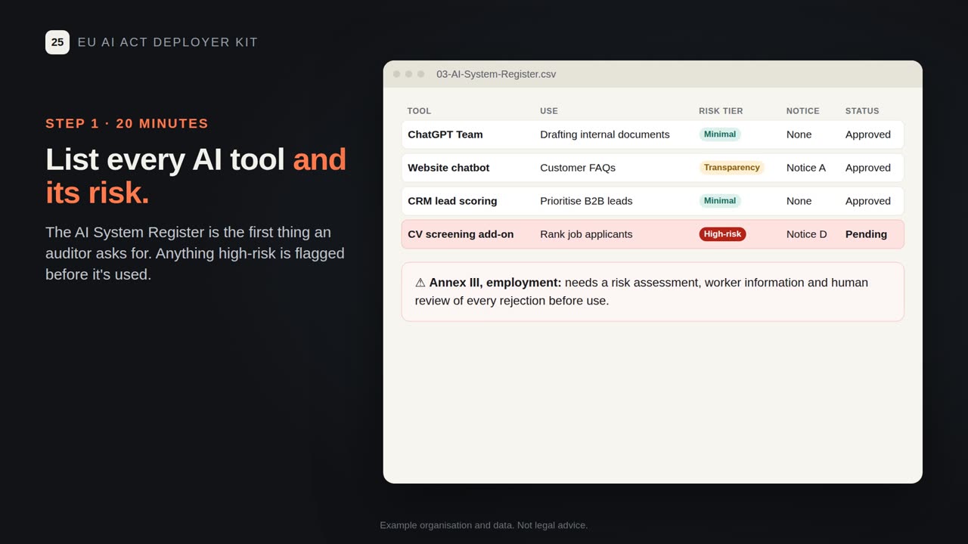
Task: Click the warning triangle icon in Annex III note
Action: coord(420,283)
